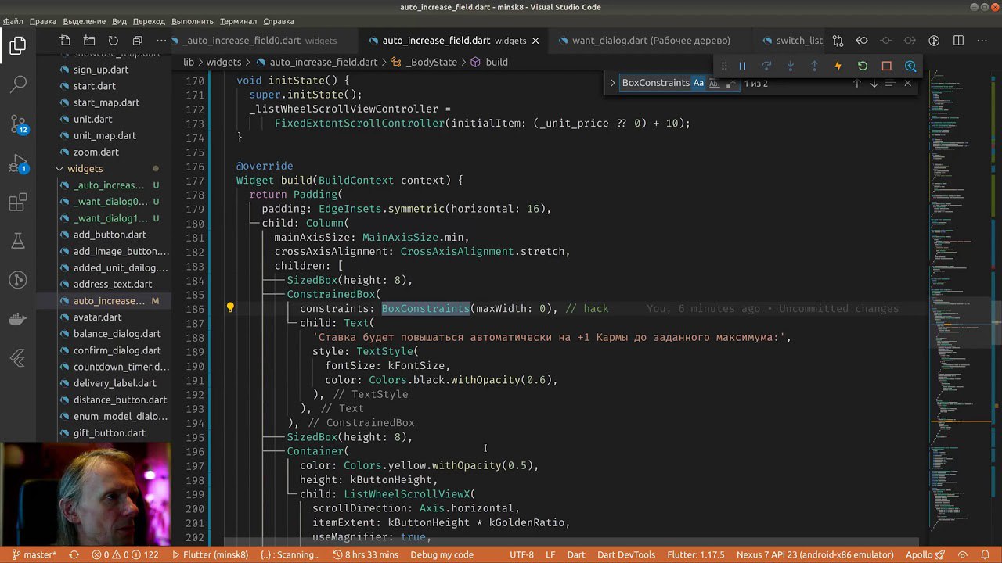Click master branch in status bar

click(x=34, y=554)
